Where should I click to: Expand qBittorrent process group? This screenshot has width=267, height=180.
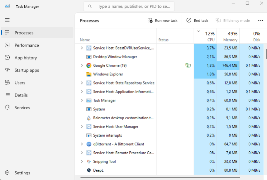[x=82, y=144]
